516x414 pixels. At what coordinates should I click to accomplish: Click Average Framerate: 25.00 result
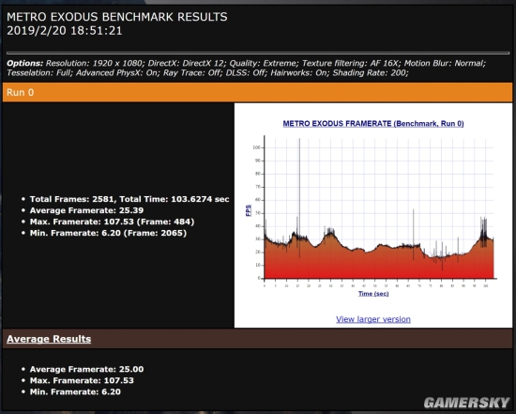86,369
